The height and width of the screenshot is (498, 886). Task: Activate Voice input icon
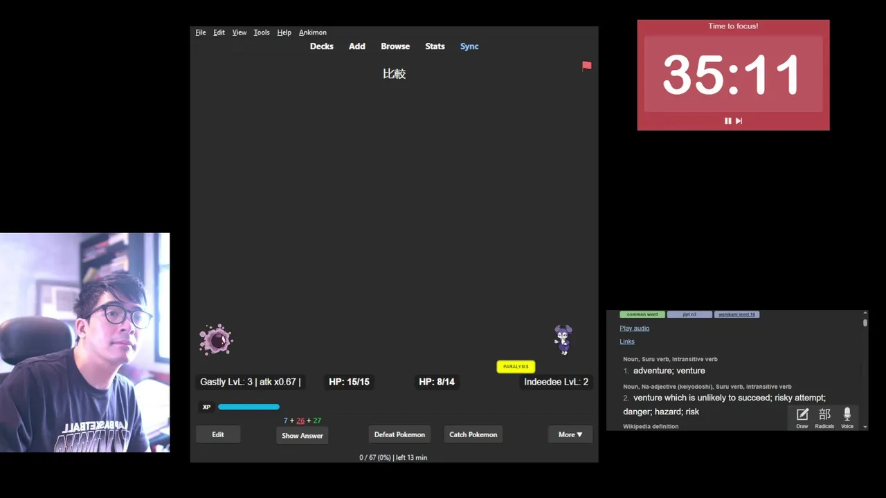(x=847, y=418)
